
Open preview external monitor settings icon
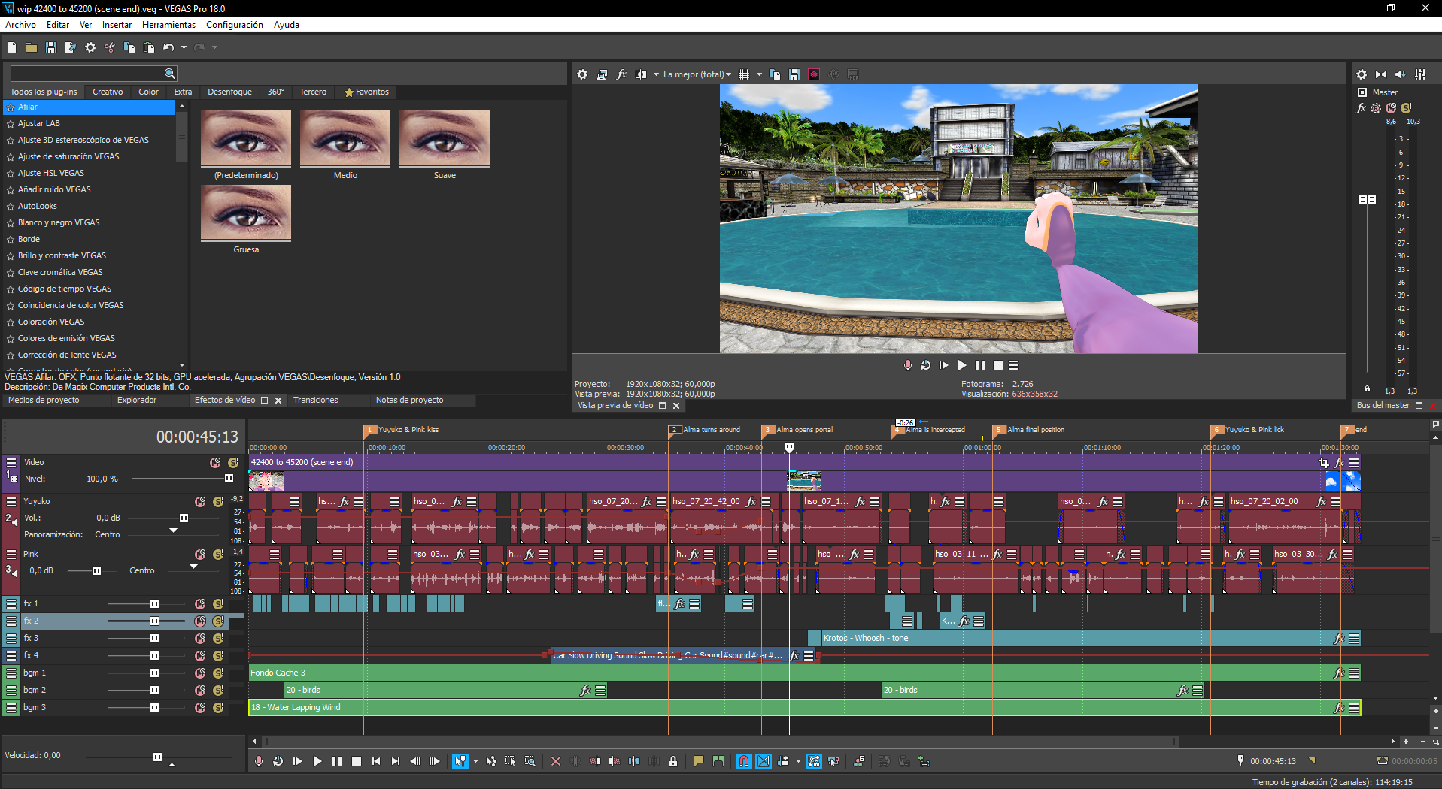pos(602,74)
